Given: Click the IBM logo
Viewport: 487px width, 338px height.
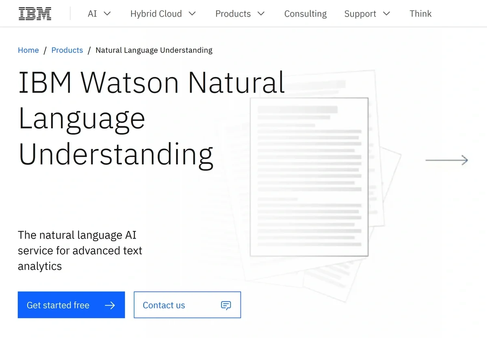Looking at the screenshot, I should (34, 13).
